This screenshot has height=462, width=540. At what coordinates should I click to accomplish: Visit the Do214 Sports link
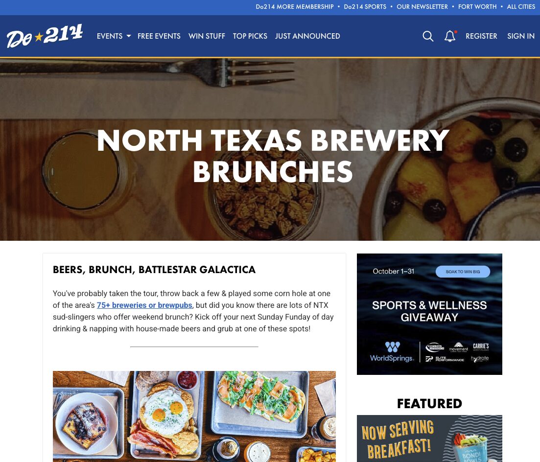365,7
